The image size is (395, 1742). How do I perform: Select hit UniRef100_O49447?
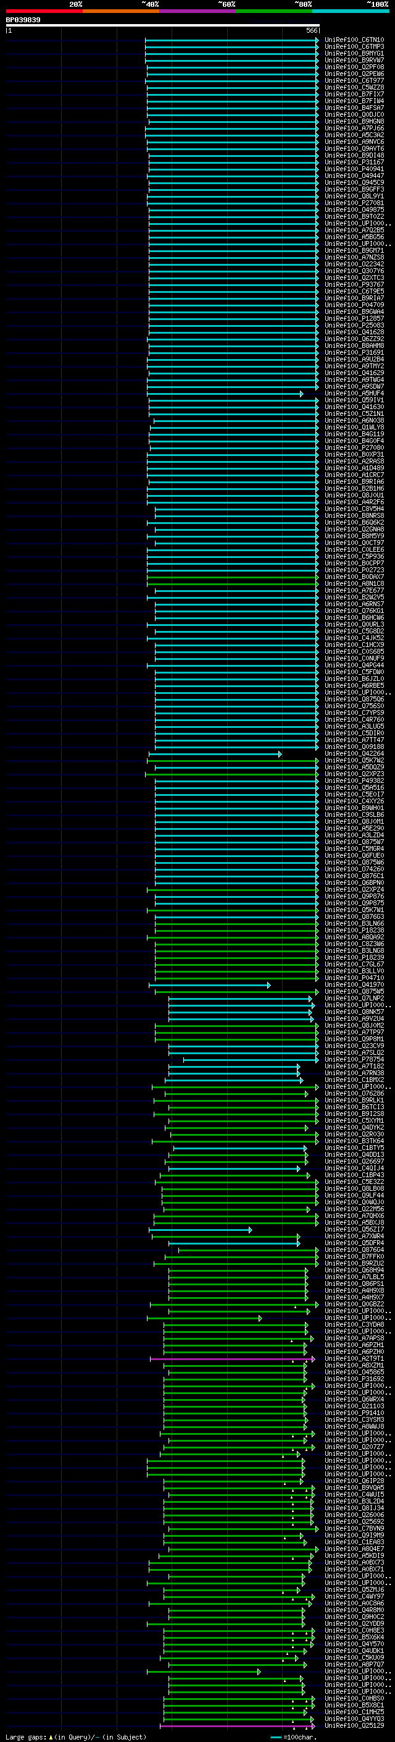click(x=354, y=176)
